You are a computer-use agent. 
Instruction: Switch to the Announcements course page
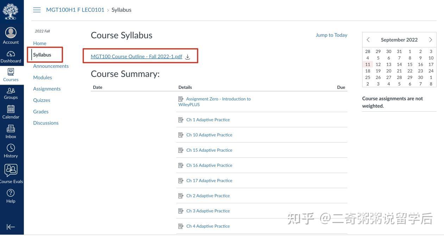[x=50, y=66]
